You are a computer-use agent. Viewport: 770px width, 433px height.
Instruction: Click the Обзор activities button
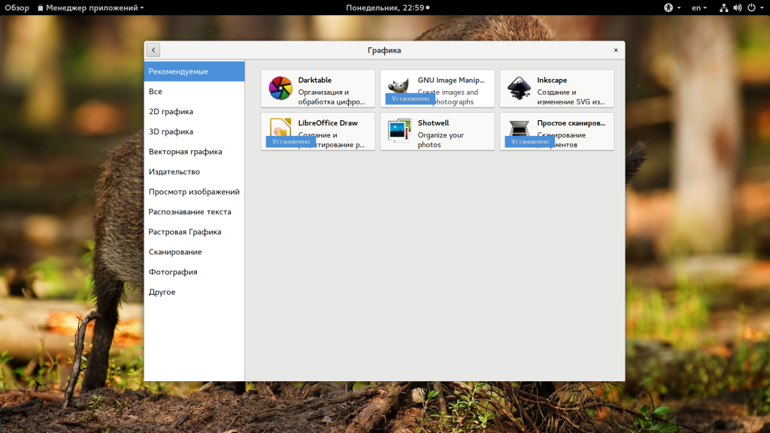pos(17,8)
